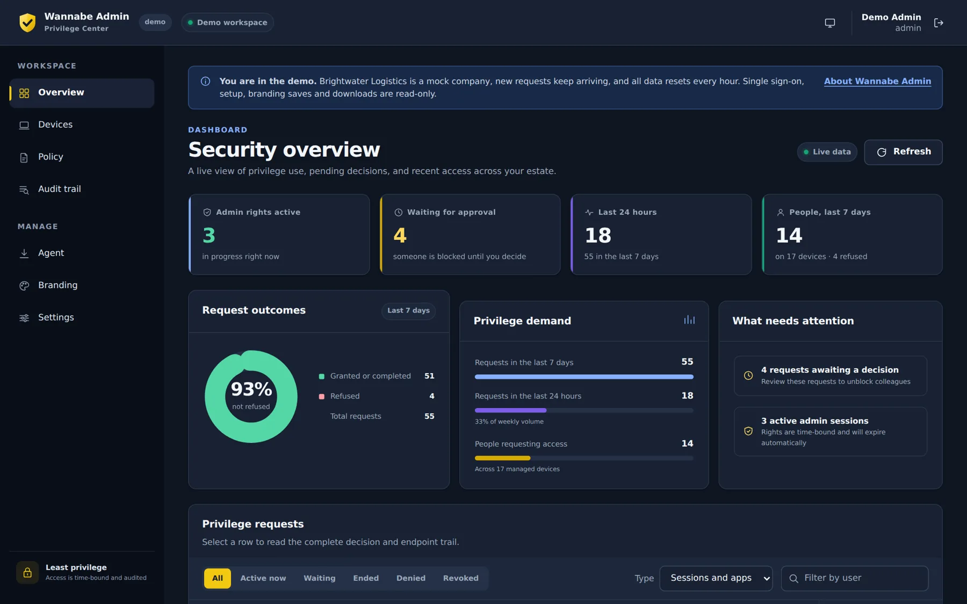Switch to the Waiting tab
This screenshot has height=604, width=967.
click(x=320, y=578)
